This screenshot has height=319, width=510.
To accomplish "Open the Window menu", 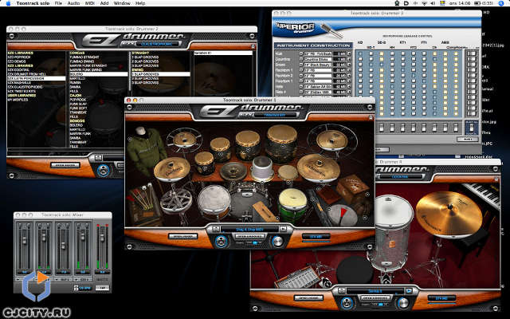I will pos(122,3).
